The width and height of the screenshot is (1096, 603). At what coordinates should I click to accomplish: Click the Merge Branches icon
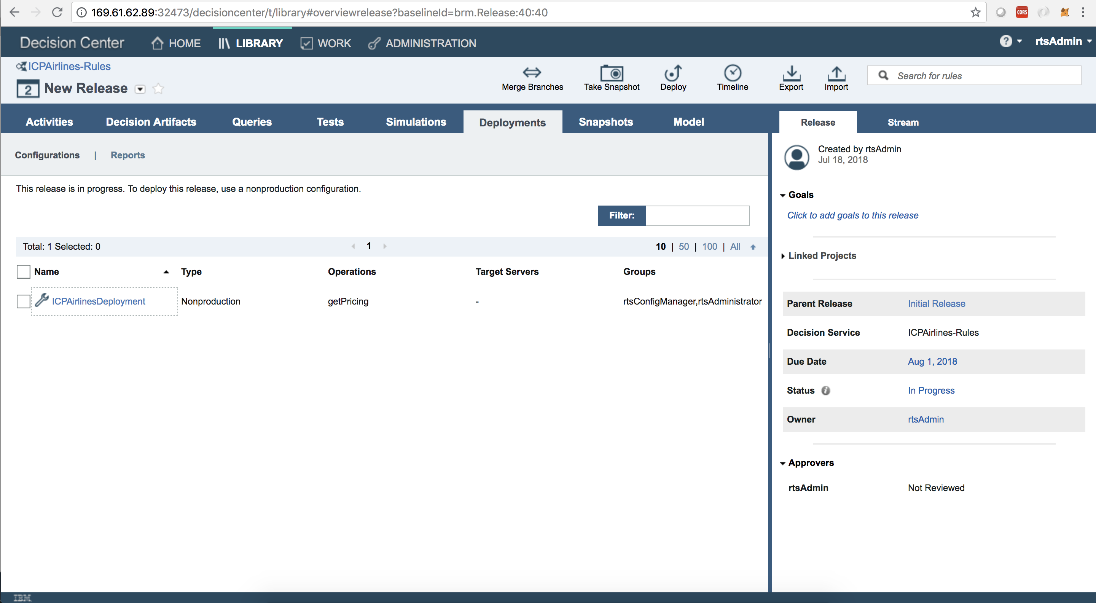coord(532,72)
